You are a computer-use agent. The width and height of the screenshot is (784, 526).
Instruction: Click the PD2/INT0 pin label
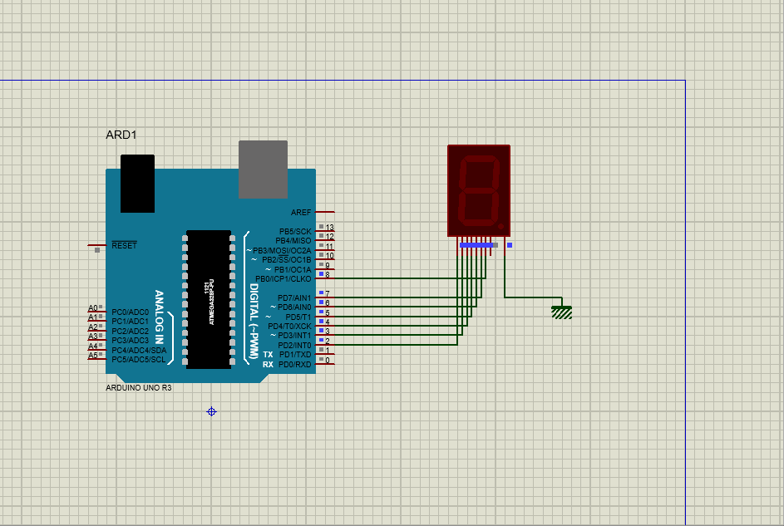click(294, 345)
